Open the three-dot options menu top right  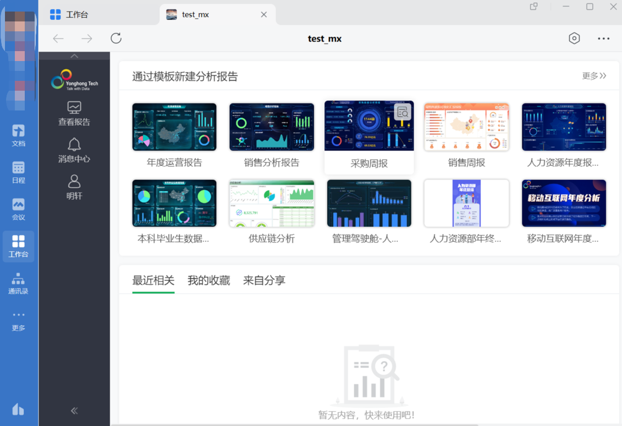[603, 38]
